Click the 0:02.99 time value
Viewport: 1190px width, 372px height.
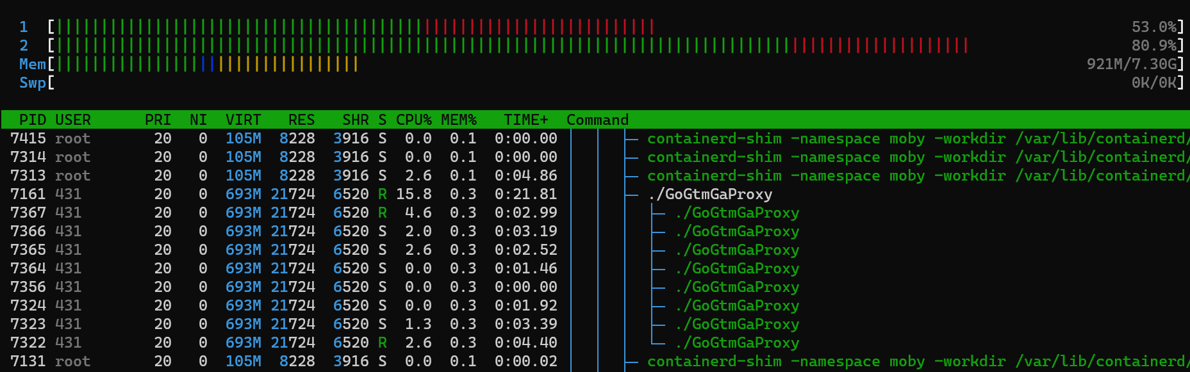526,213
